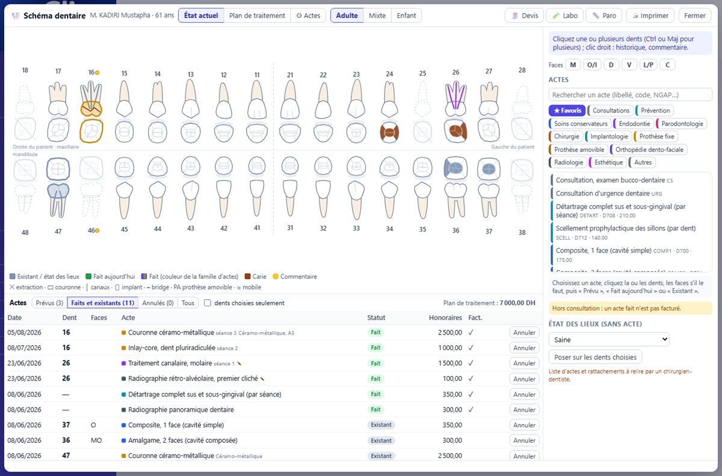Click the note icon on Traitement canalaire row
Viewport: 722px width, 476px height.
pos(239,363)
